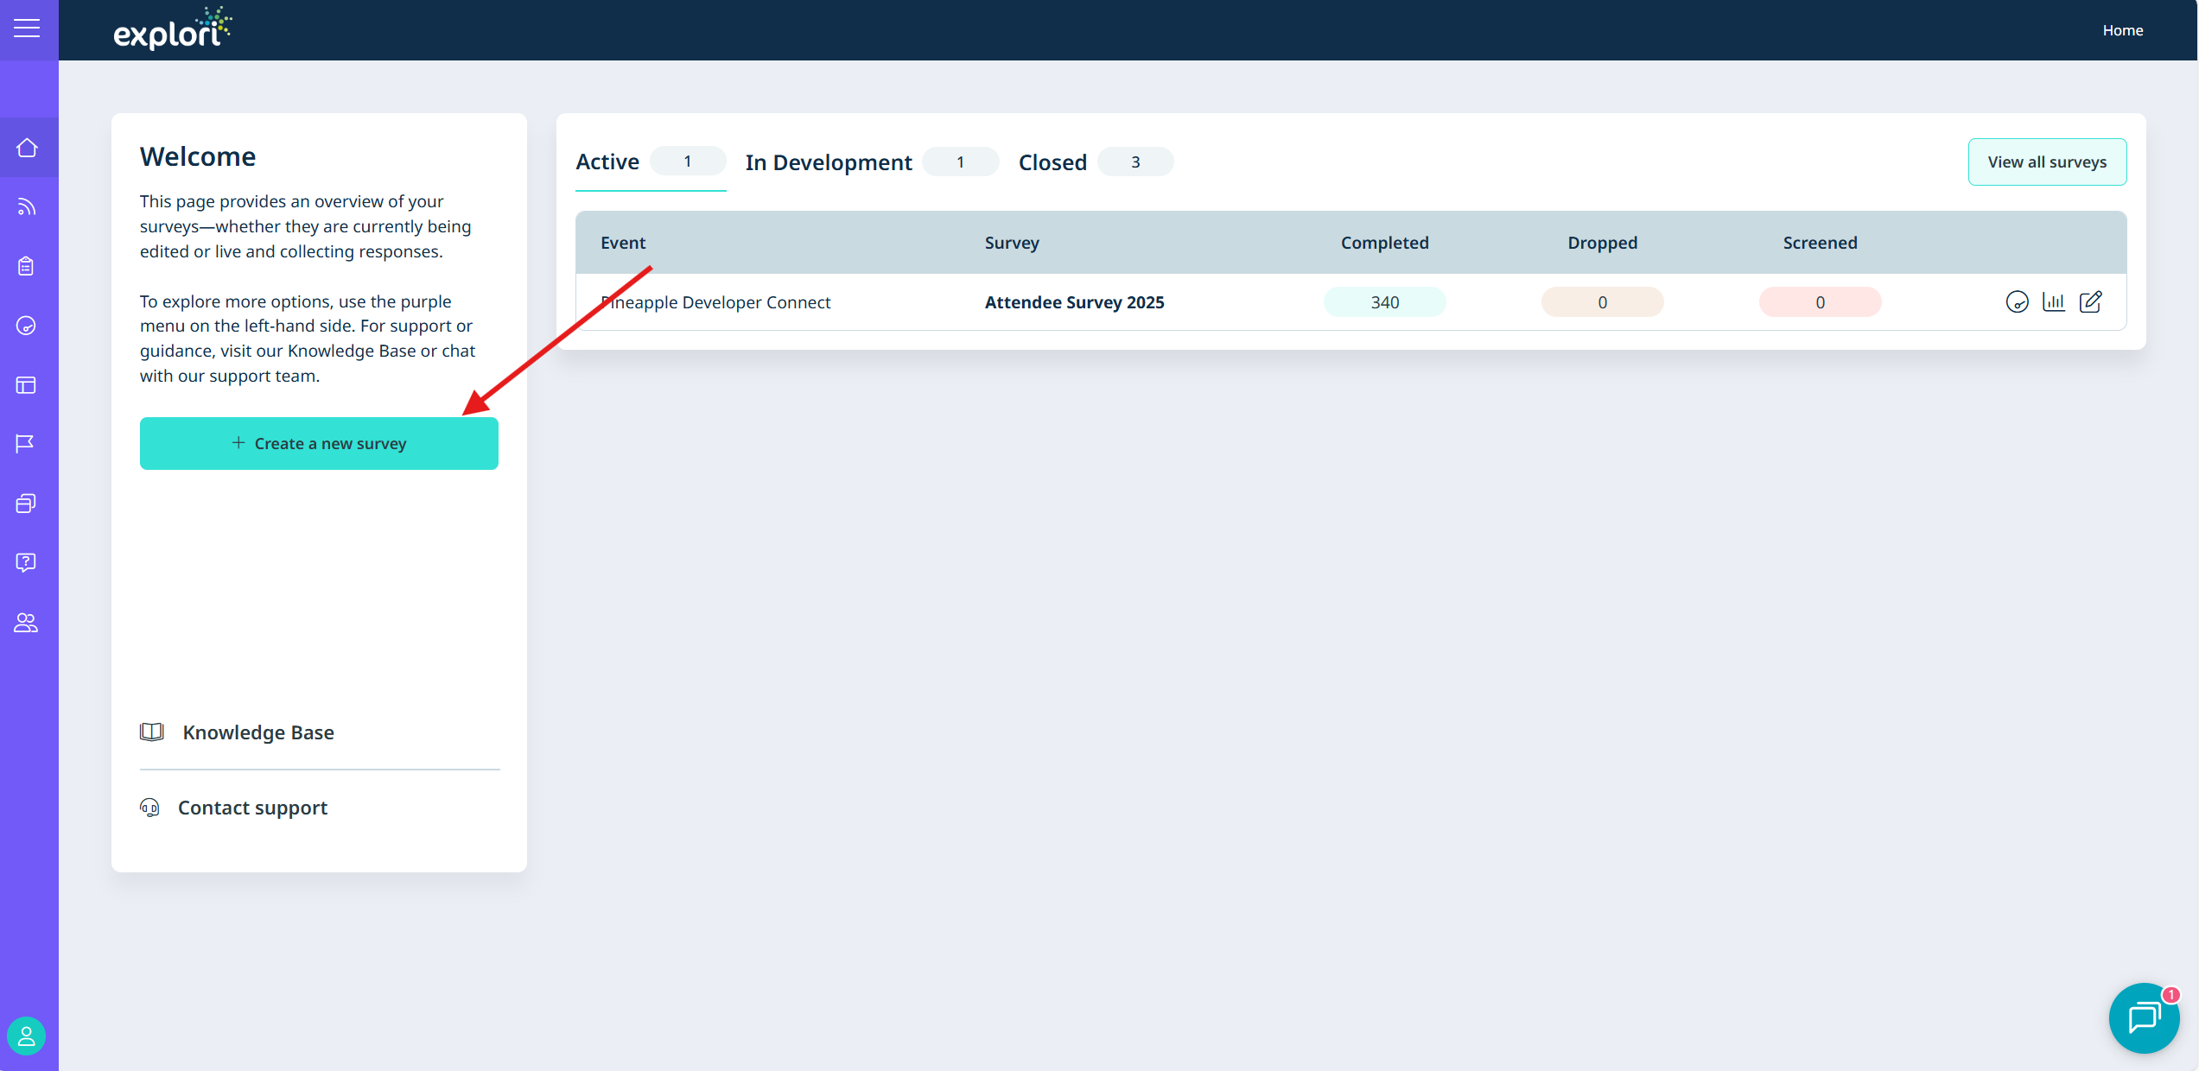The image size is (2199, 1071).
Task: Click the table layout sidebar icon
Action: point(27,385)
